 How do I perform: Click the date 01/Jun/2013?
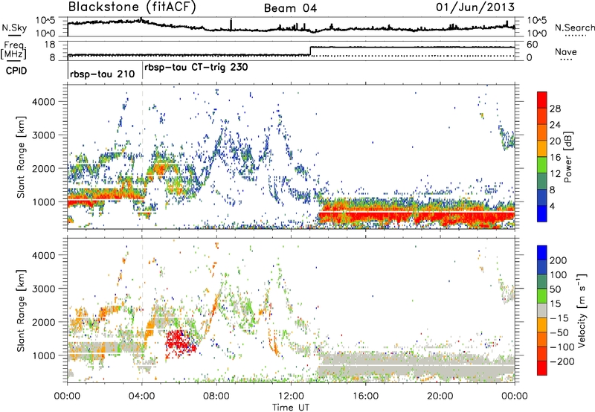point(475,7)
